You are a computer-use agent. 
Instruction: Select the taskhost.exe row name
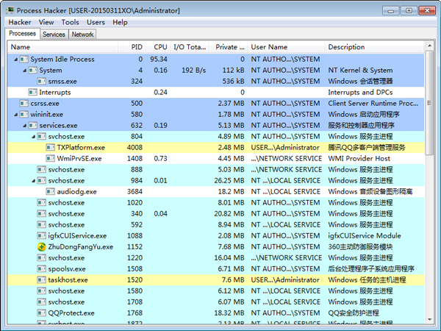pyautogui.click(x=68, y=280)
